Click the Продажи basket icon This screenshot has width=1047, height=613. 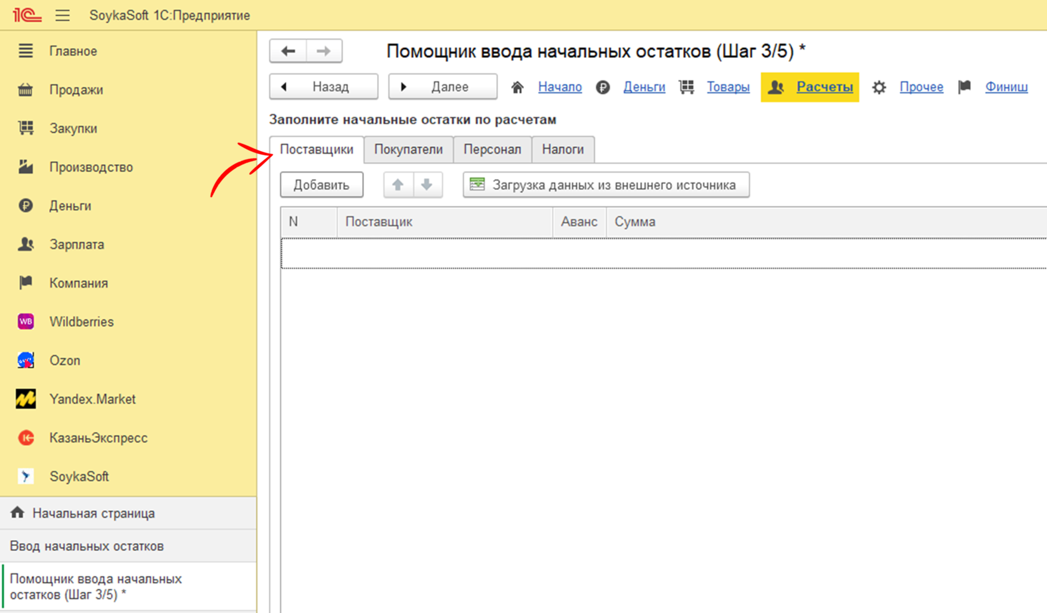[x=26, y=90]
